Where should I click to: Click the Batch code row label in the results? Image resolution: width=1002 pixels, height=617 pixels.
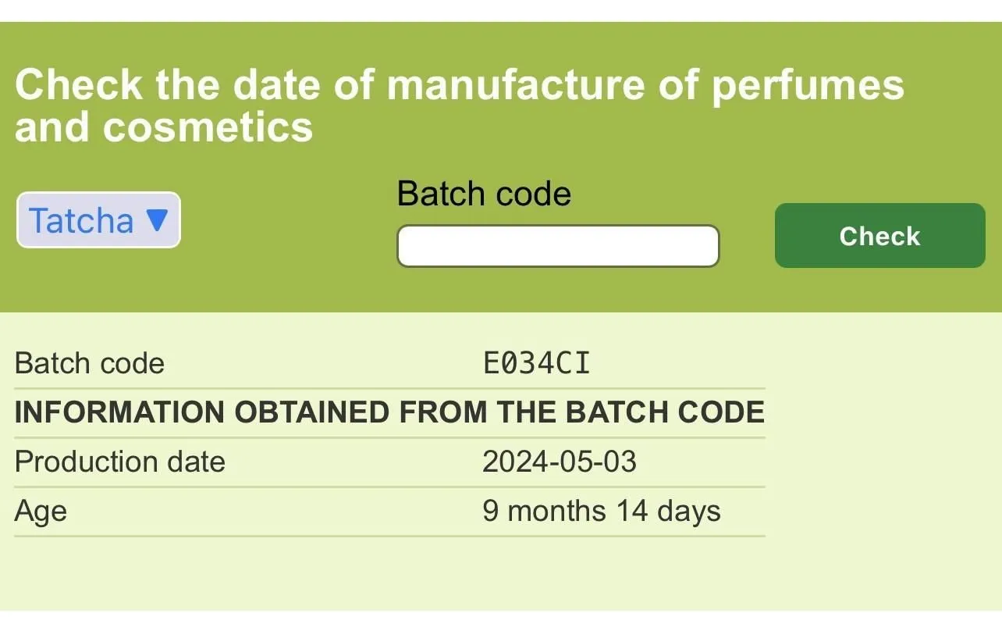coord(90,364)
